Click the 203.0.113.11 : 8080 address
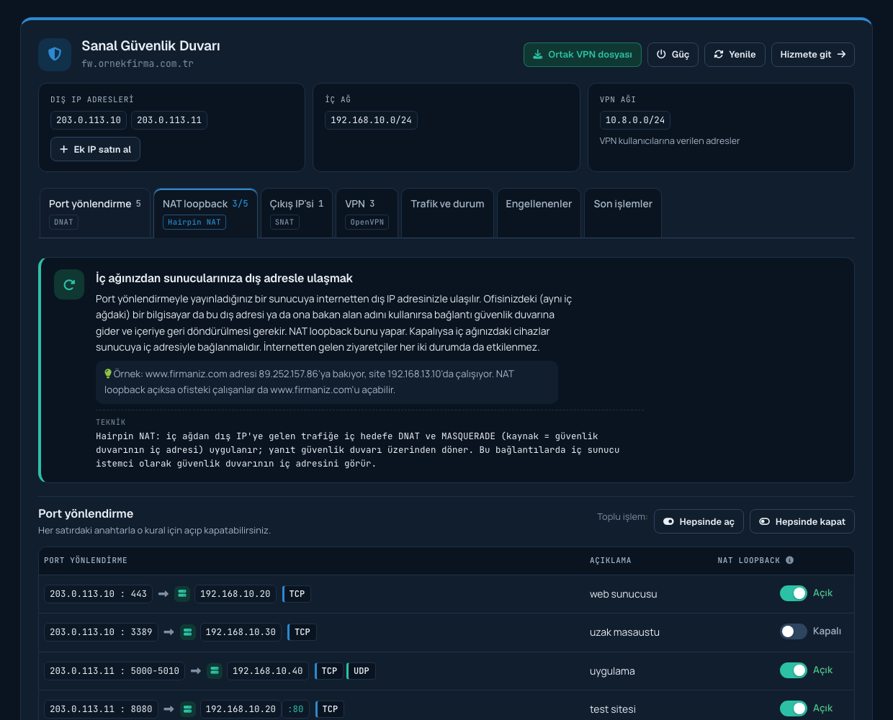Image resolution: width=893 pixels, height=720 pixels. [x=101, y=709]
